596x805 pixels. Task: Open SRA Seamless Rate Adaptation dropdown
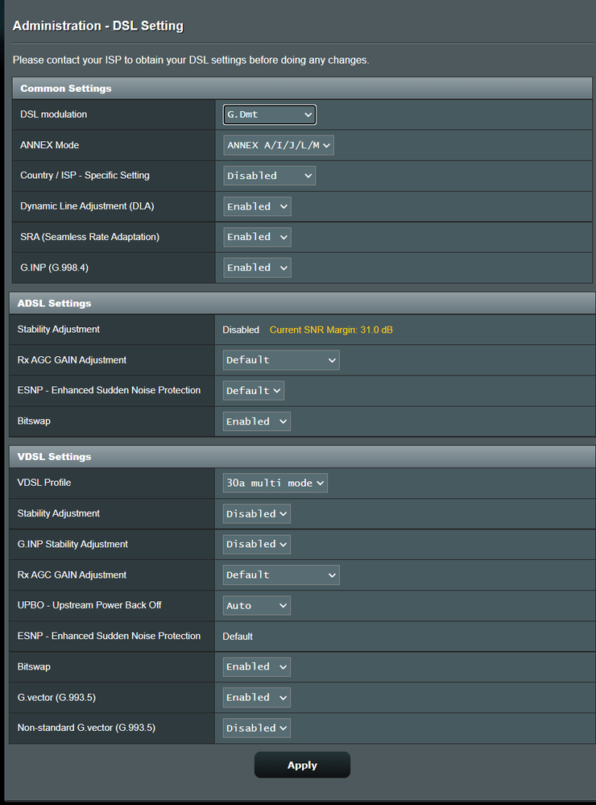[257, 237]
